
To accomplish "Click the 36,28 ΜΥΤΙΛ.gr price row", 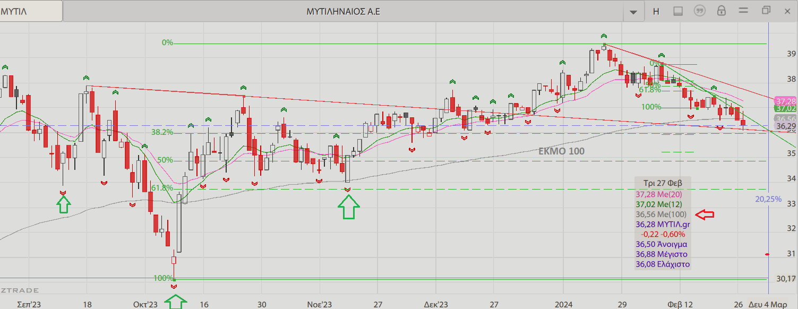I will (x=663, y=225).
